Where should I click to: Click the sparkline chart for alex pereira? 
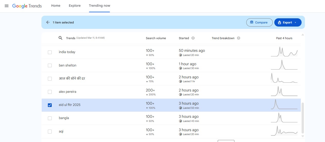point(284,91)
